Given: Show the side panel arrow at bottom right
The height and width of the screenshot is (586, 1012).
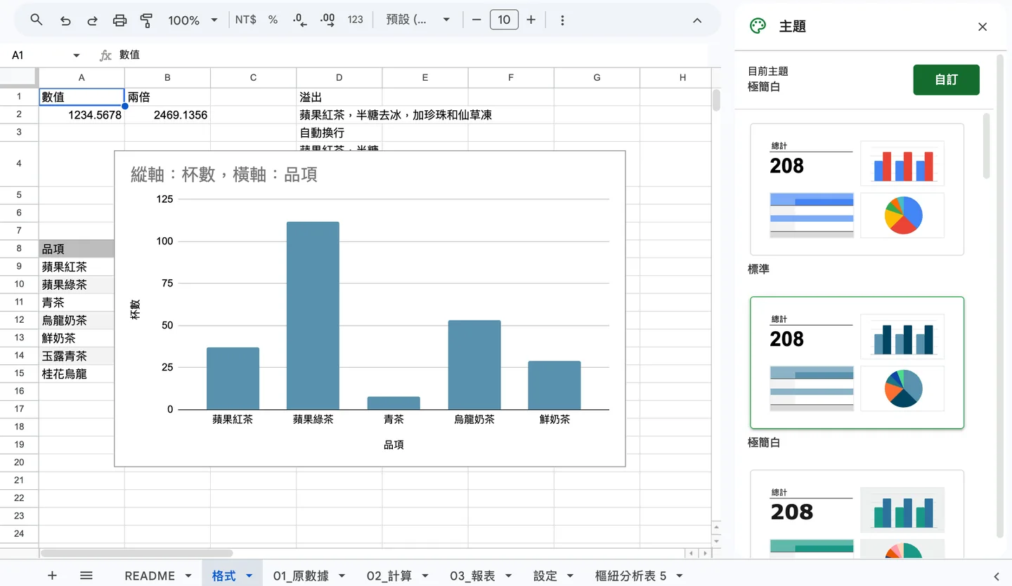Looking at the screenshot, I should [996, 576].
